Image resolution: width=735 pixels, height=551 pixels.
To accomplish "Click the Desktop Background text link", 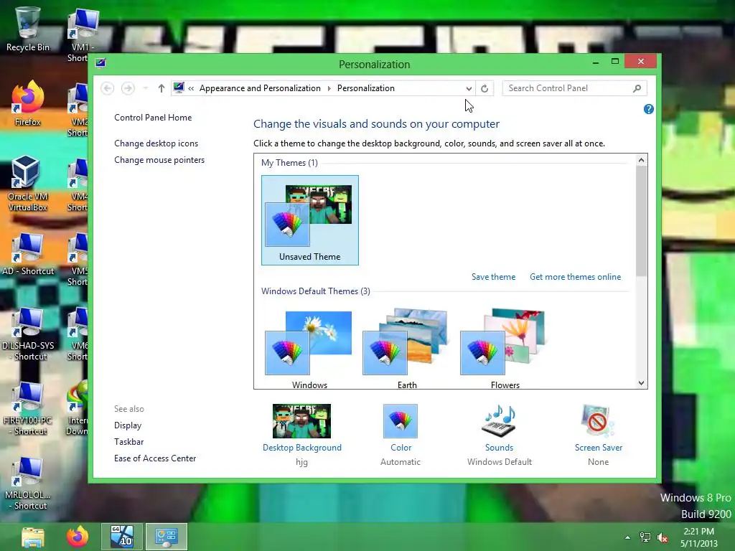I will point(302,448).
